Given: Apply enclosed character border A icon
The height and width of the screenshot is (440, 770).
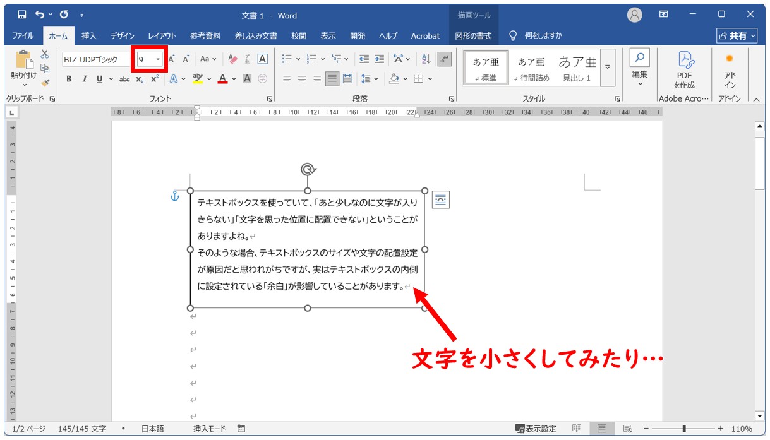Looking at the screenshot, I should (262, 59).
